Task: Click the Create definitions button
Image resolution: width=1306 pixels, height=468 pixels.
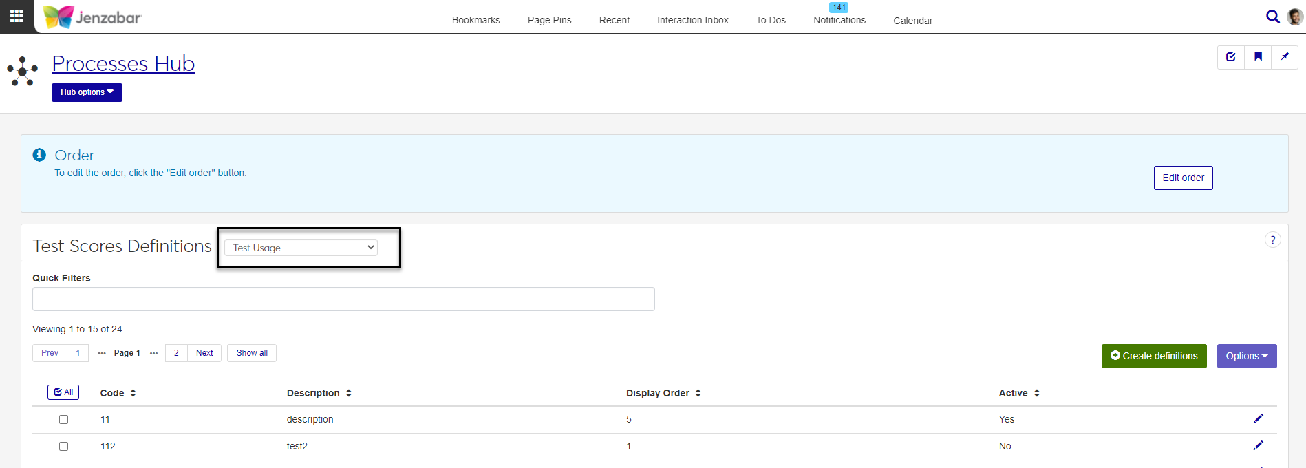Action: click(1153, 356)
